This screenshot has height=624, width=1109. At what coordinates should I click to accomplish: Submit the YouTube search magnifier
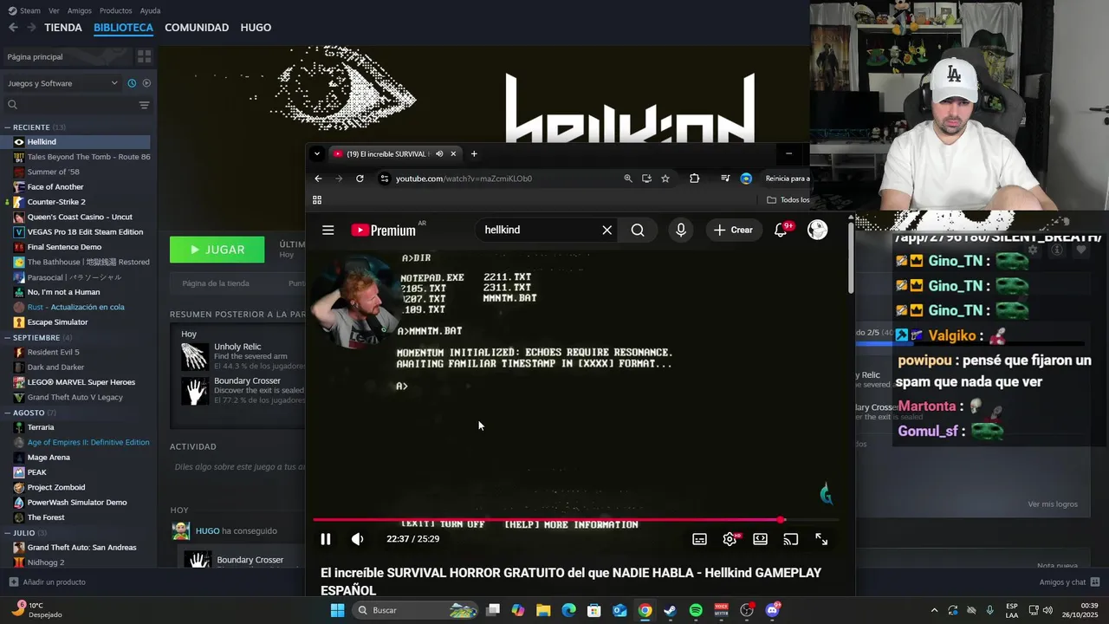pyautogui.click(x=638, y=230)
